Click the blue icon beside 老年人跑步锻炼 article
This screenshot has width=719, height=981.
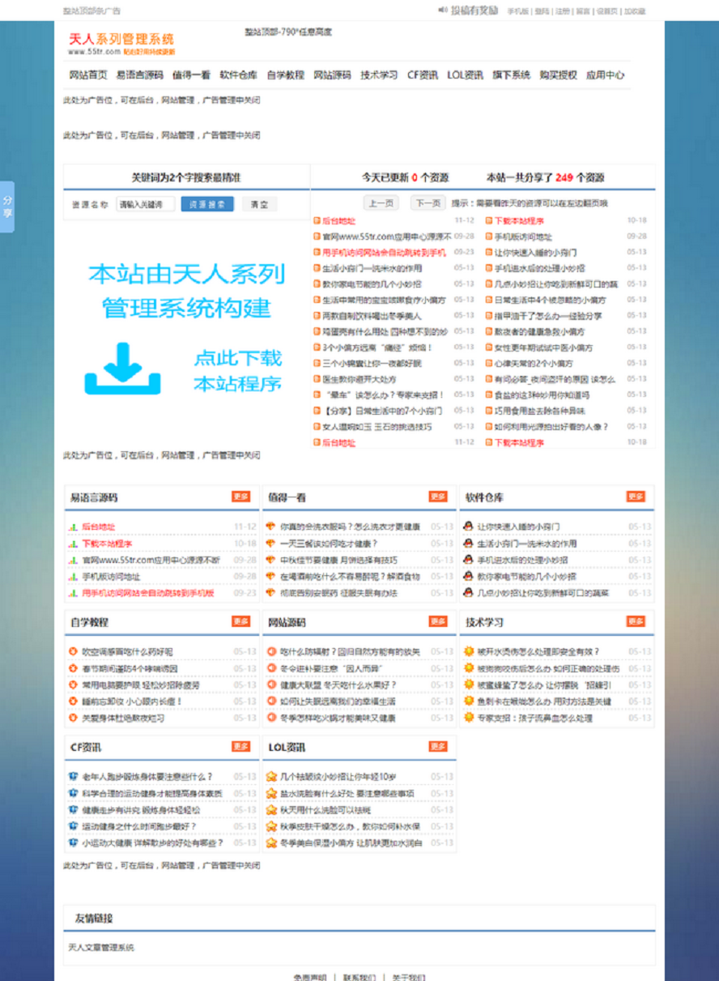pyautogui.click(x=72, y=776)
